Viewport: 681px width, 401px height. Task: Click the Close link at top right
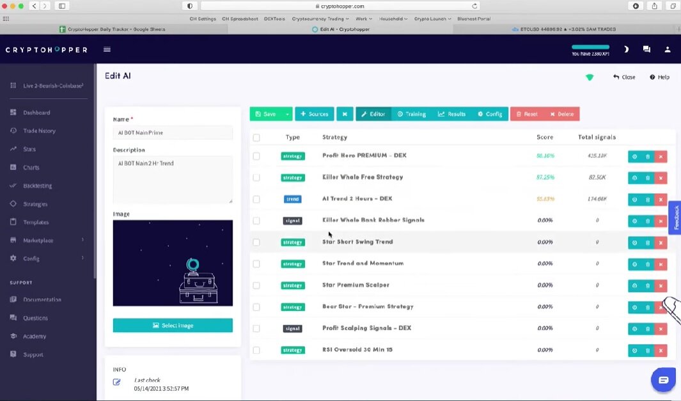click(624, 77)
